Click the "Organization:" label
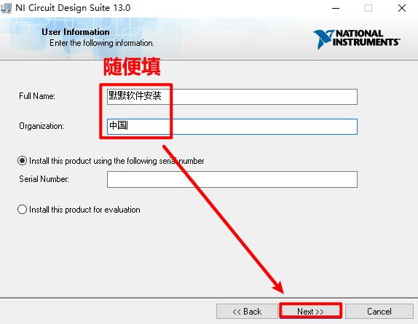Image resolution: width=418 pixels, height=324 pixels. tap(42, 126)
